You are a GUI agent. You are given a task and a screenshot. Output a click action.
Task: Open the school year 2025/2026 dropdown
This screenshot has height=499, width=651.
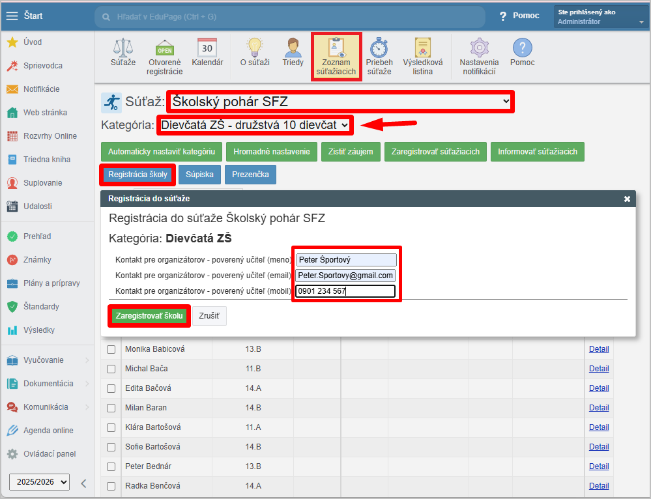pos(39,482)
